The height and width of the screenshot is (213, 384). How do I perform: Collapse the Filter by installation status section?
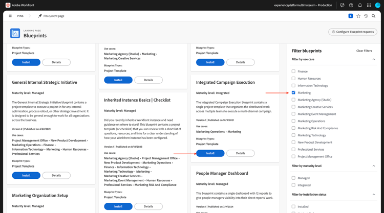click(x=373, y=195)
